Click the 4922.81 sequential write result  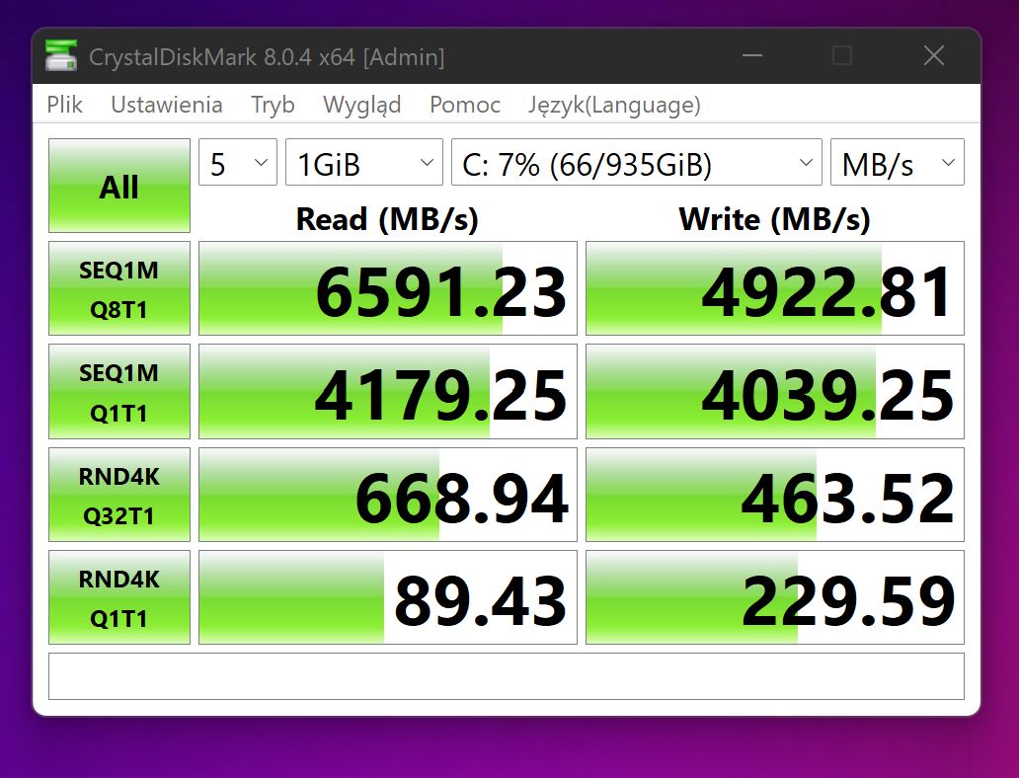pos(775,288)
